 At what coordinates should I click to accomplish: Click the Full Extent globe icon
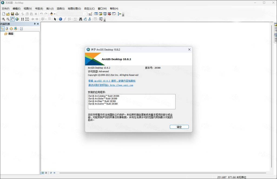tap(17, 19)
